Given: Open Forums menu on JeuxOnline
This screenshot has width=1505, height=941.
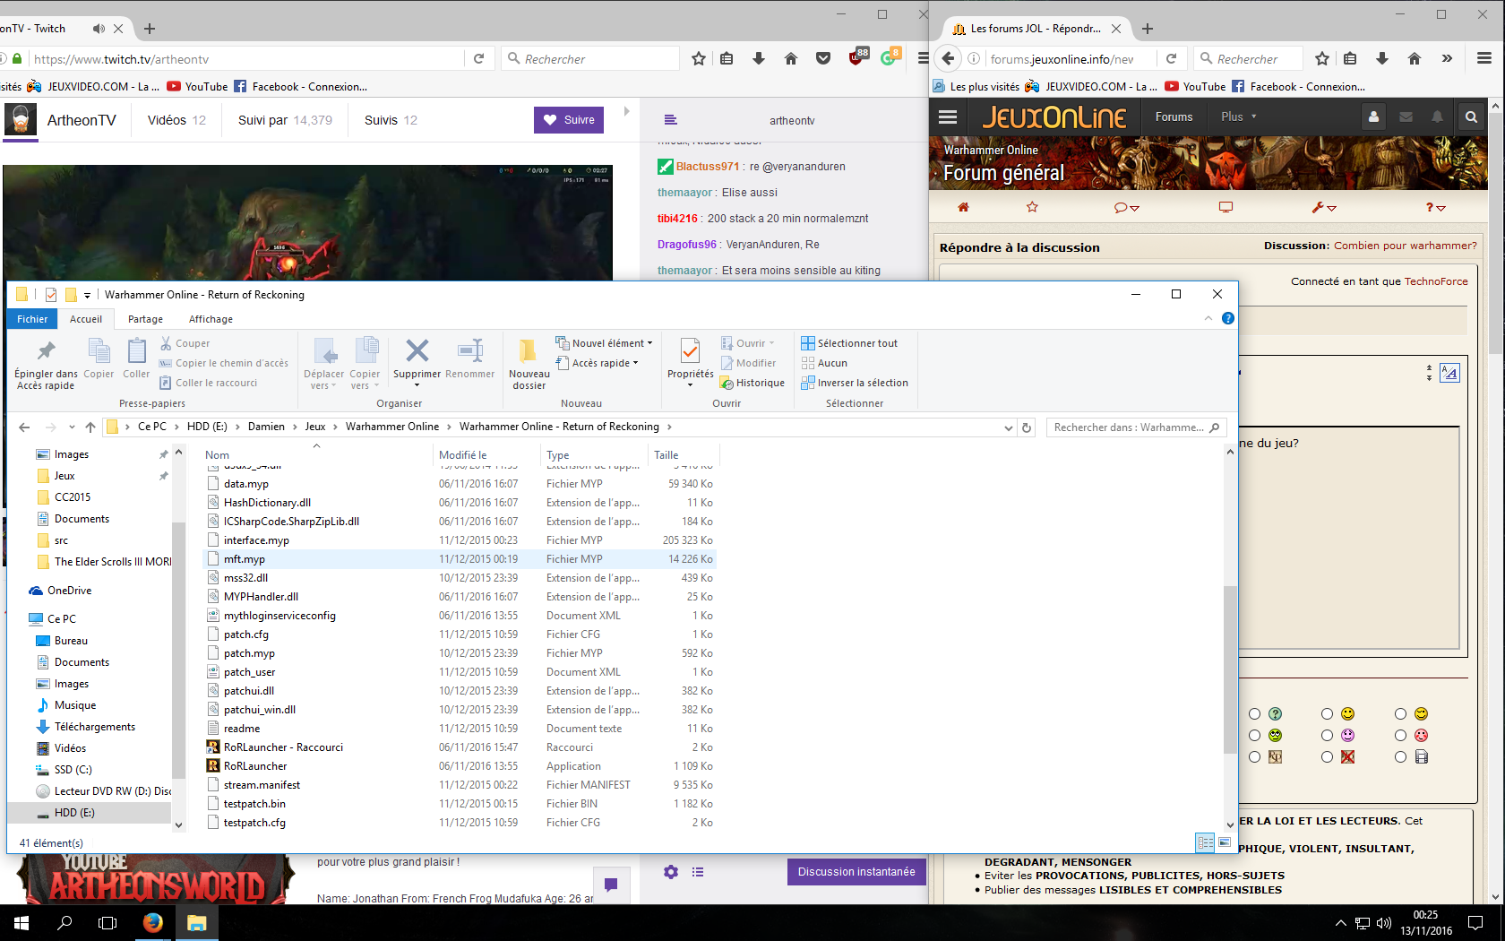Looking at the screenshot, I should [1174, 117].
